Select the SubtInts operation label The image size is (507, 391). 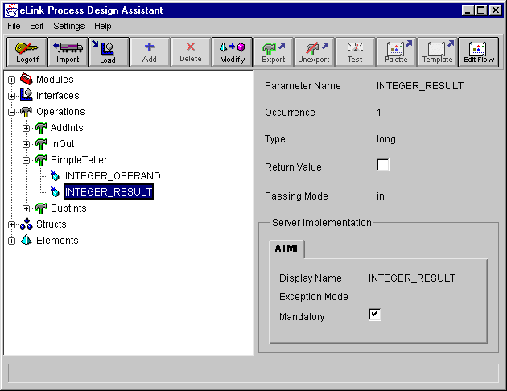point(68,208)
